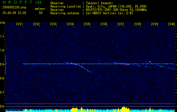Click the version number 1.0.0
The image size is (177, 112).
[38, 2]
